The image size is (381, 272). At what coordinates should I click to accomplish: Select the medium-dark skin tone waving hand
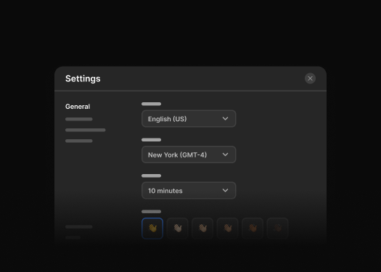pyautogui.click(x=253, y=228)
